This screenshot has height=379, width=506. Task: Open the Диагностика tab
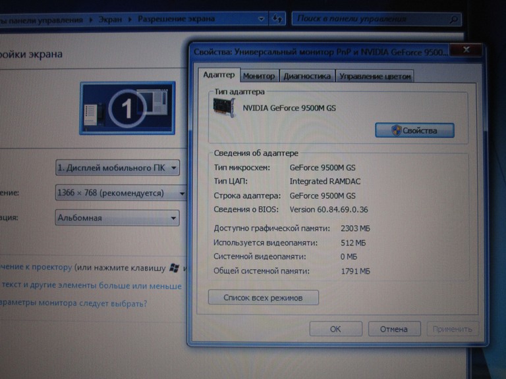(x=307, y=76)
